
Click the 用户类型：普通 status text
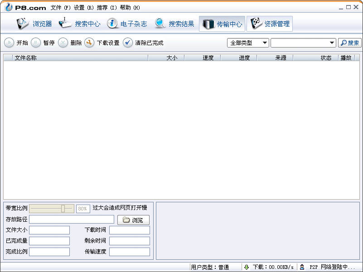pos(210,267)
